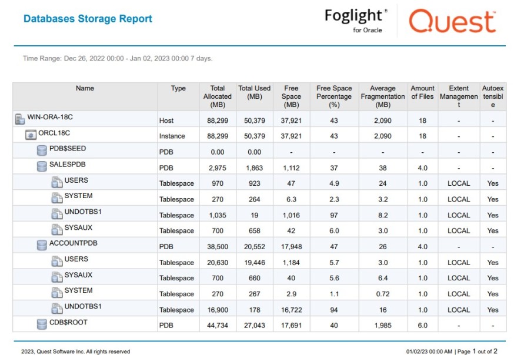Click CDB$ROOT free space value 17,691
This screenshot has height=355, width=514.
click(x=291, y=326)
